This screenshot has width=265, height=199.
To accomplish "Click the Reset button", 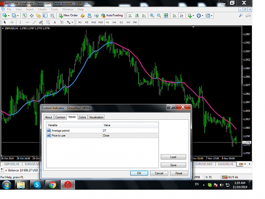I will (179, 173).
